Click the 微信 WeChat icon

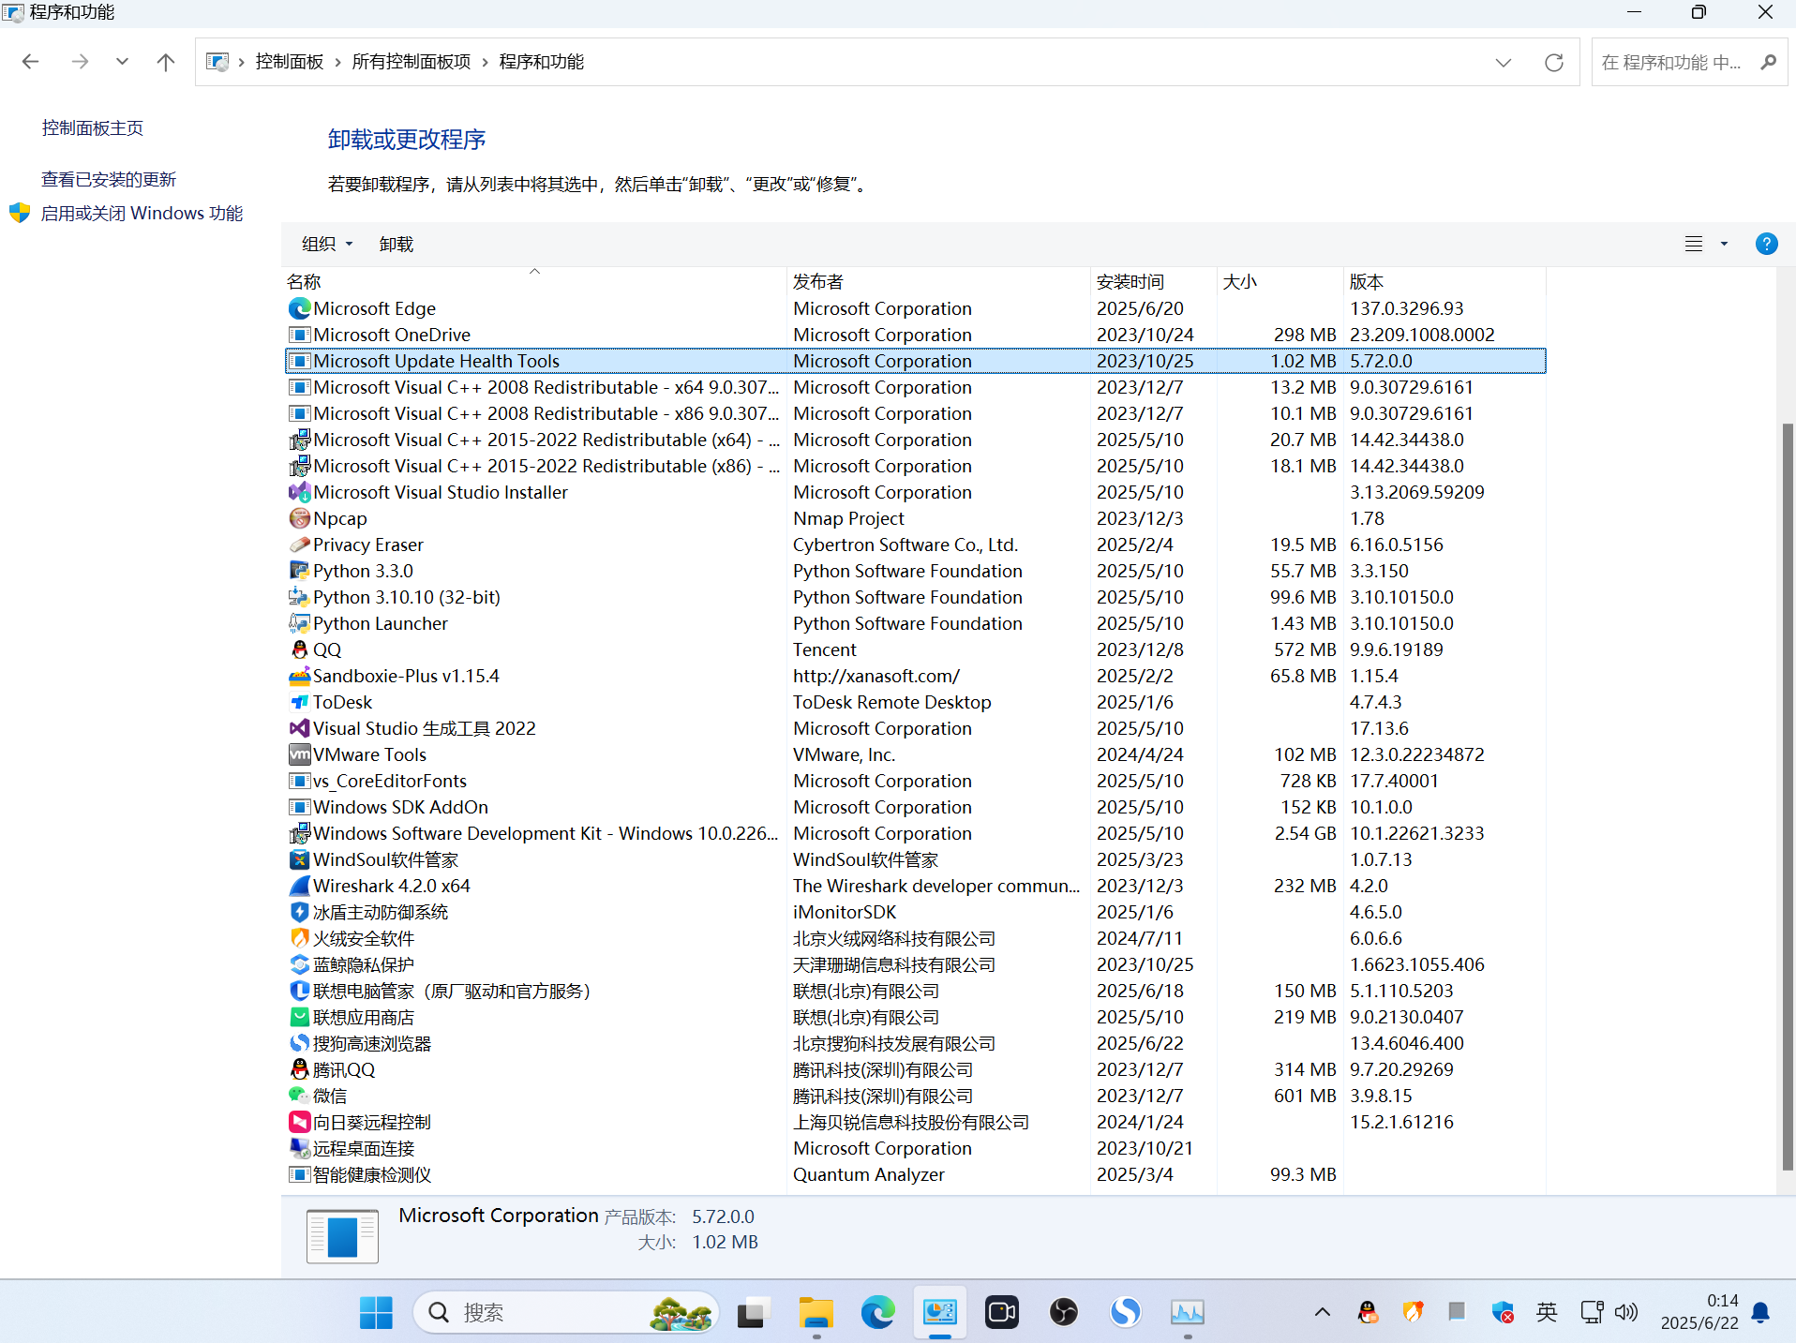click(299, 1096)
